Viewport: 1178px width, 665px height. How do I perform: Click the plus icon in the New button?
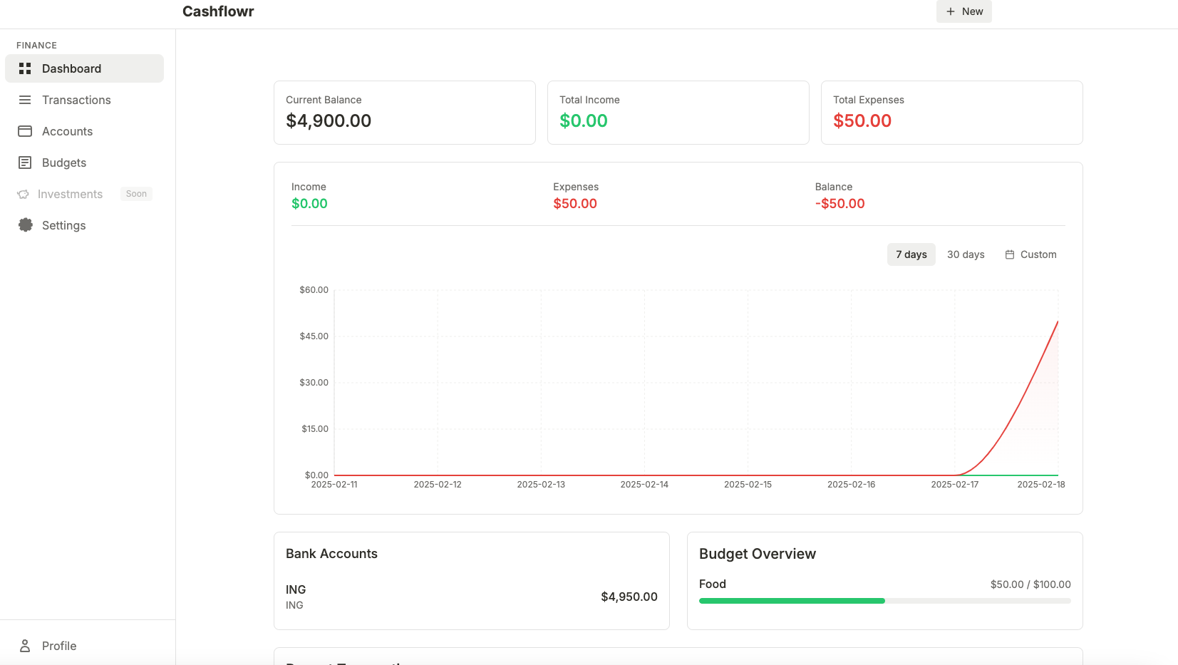(951, 11)
